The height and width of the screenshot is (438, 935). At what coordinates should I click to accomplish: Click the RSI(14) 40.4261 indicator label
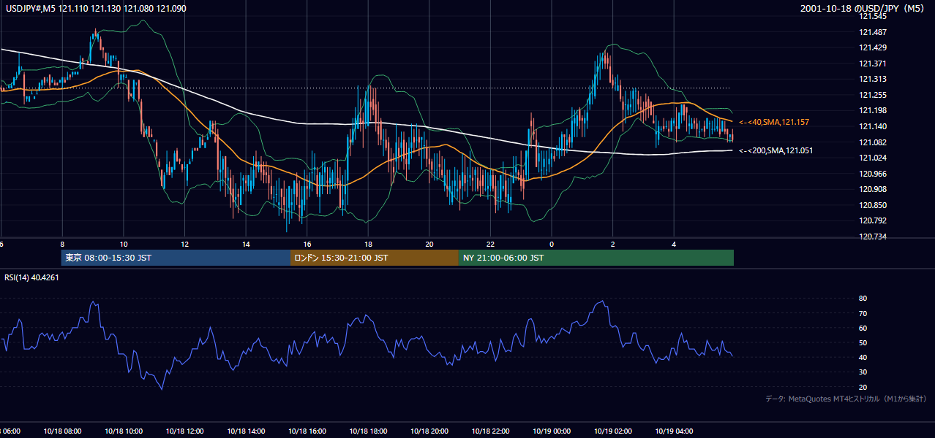[x=31, y=277]
